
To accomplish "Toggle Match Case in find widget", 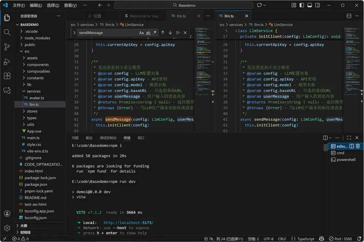I will coord(142,33).
